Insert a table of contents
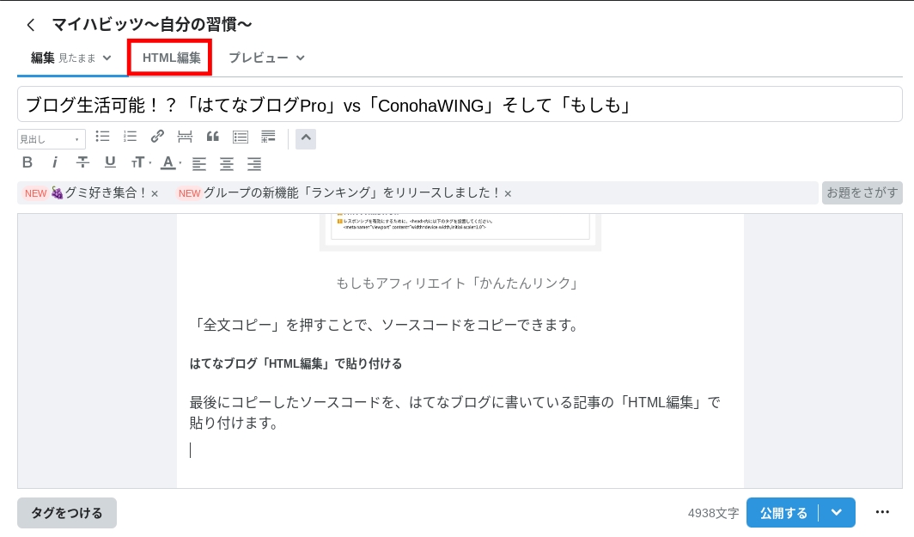Image resolution: width=914 pixels, height=537 pixels. [x=240, y=137]
